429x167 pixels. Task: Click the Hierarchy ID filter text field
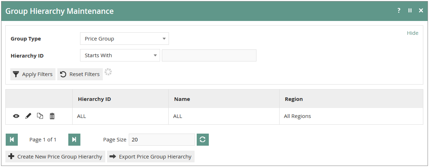(x=209, y=55)
